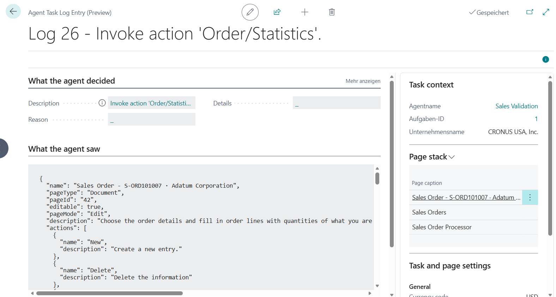556x297 pixels.
Task: Click the Description field value
Action: (152, 103)
